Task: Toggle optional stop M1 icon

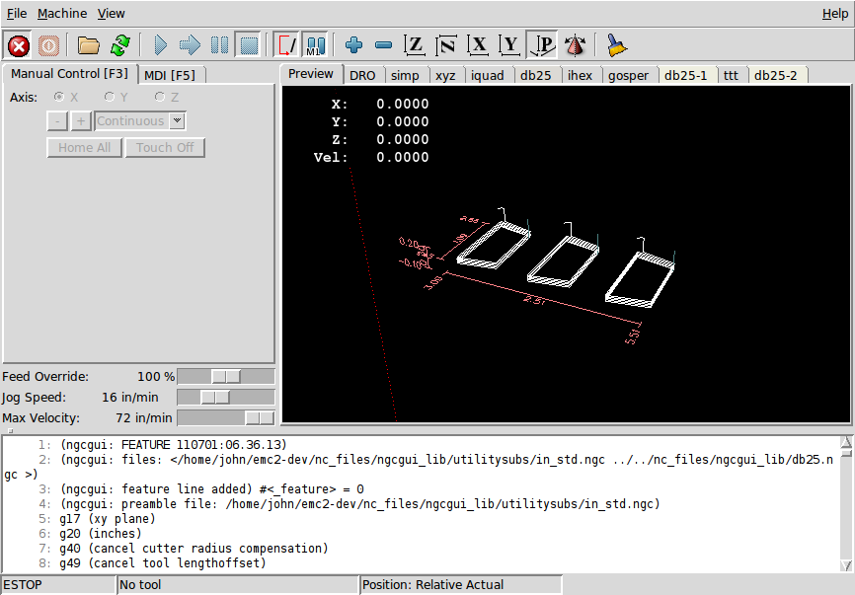Action: pyautogui.click(x=315, y=44)
